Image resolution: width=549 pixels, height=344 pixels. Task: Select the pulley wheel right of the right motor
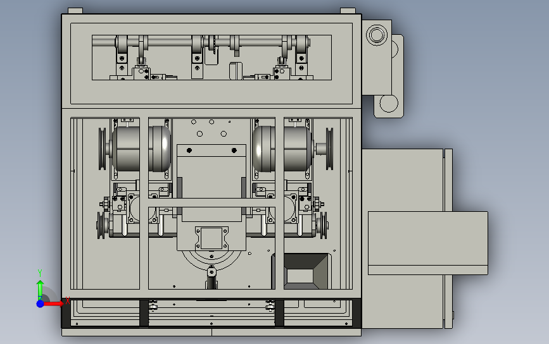329,149
